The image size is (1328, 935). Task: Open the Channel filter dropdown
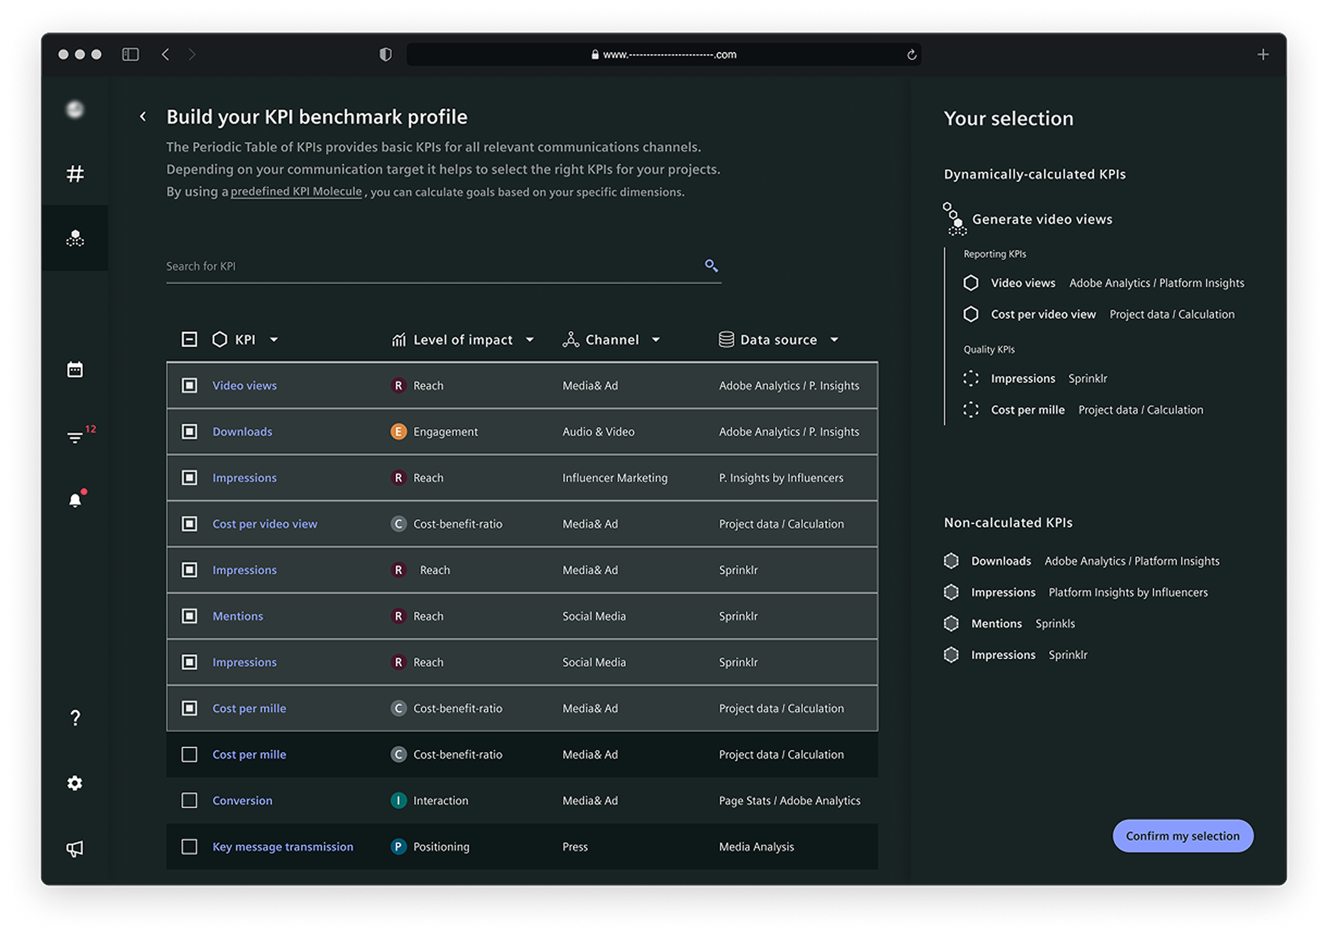click(656, 340)
